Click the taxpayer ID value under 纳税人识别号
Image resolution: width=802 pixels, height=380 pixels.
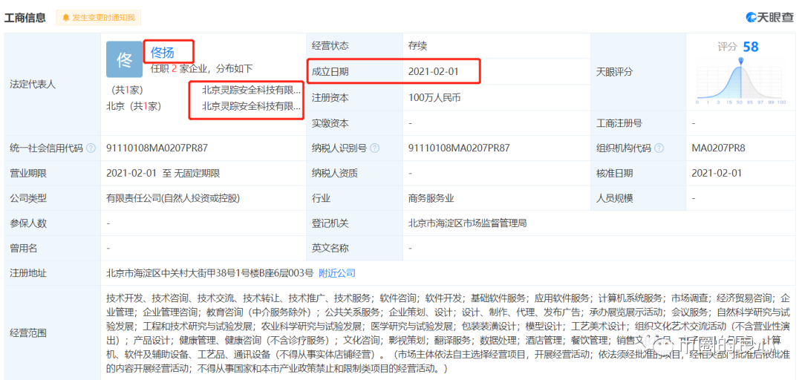coord(459,148)
